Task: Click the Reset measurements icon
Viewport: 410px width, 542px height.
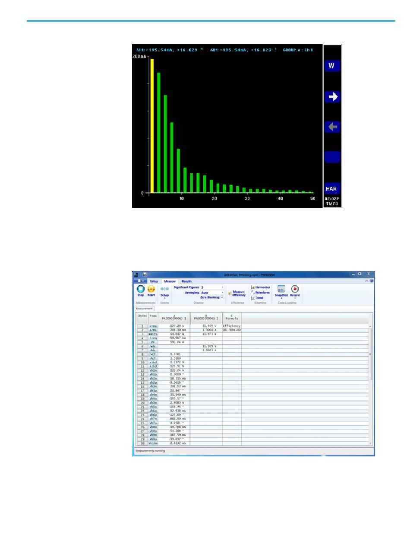Action: pos(151,290)
